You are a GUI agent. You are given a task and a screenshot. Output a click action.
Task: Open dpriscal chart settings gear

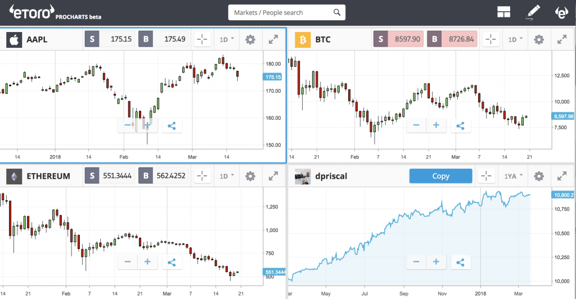(539, 176)
